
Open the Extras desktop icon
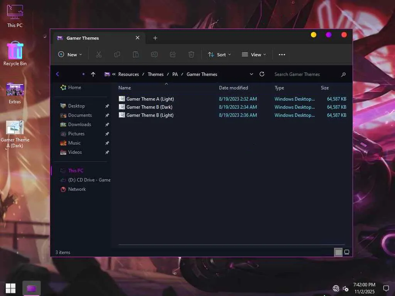click(x=15, y=93)
